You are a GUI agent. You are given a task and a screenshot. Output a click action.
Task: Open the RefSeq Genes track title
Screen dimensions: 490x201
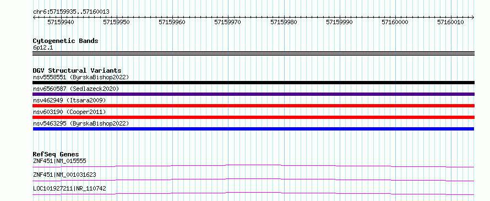coord(56,154)
